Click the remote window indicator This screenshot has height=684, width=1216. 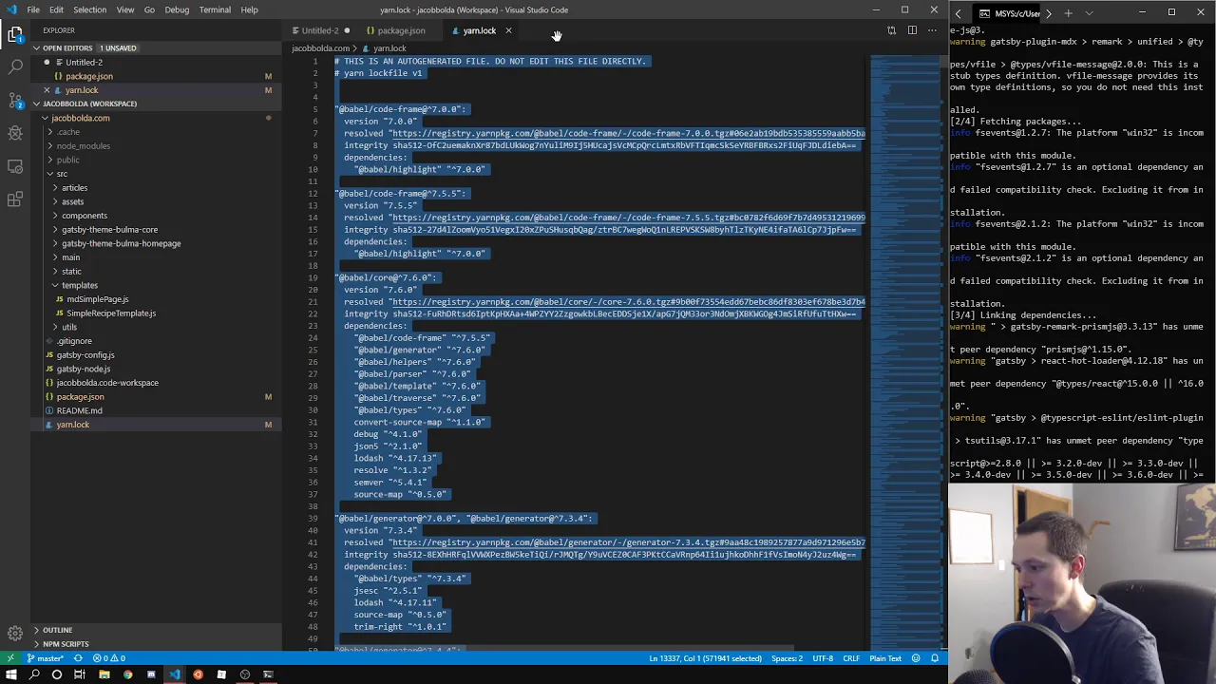10,658
